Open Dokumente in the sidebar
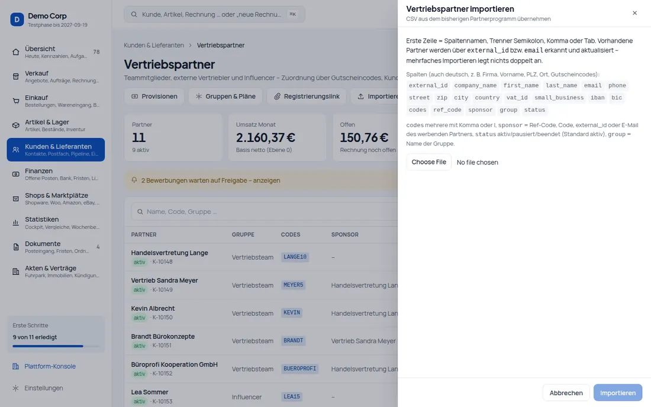This screenshot has width=651, height=407. pos(56,247)
